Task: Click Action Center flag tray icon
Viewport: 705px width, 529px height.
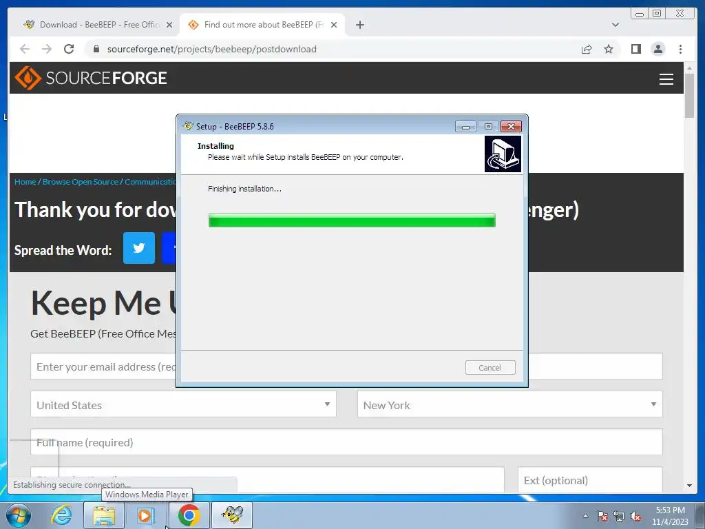Action: point(602,516)
